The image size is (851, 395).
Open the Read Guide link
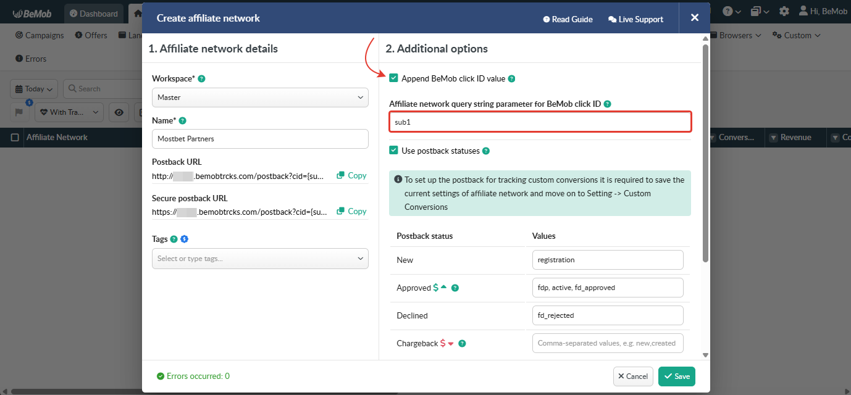click(568, 19)
